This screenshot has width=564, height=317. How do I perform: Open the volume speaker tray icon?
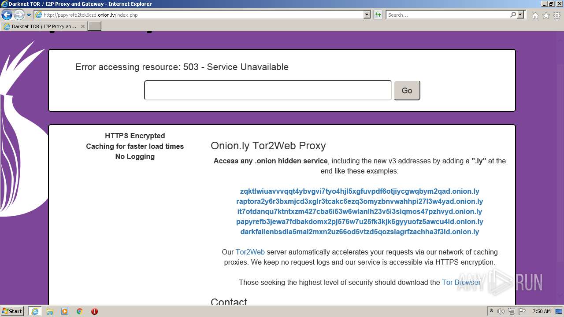[501, 311]
